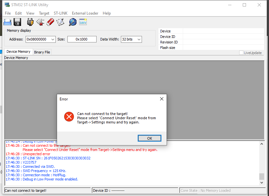The height and width of the screenshot is (196, 269).
Task: Click the Device label in info panel
Action: pyautogui.click(x=165, y=31)
